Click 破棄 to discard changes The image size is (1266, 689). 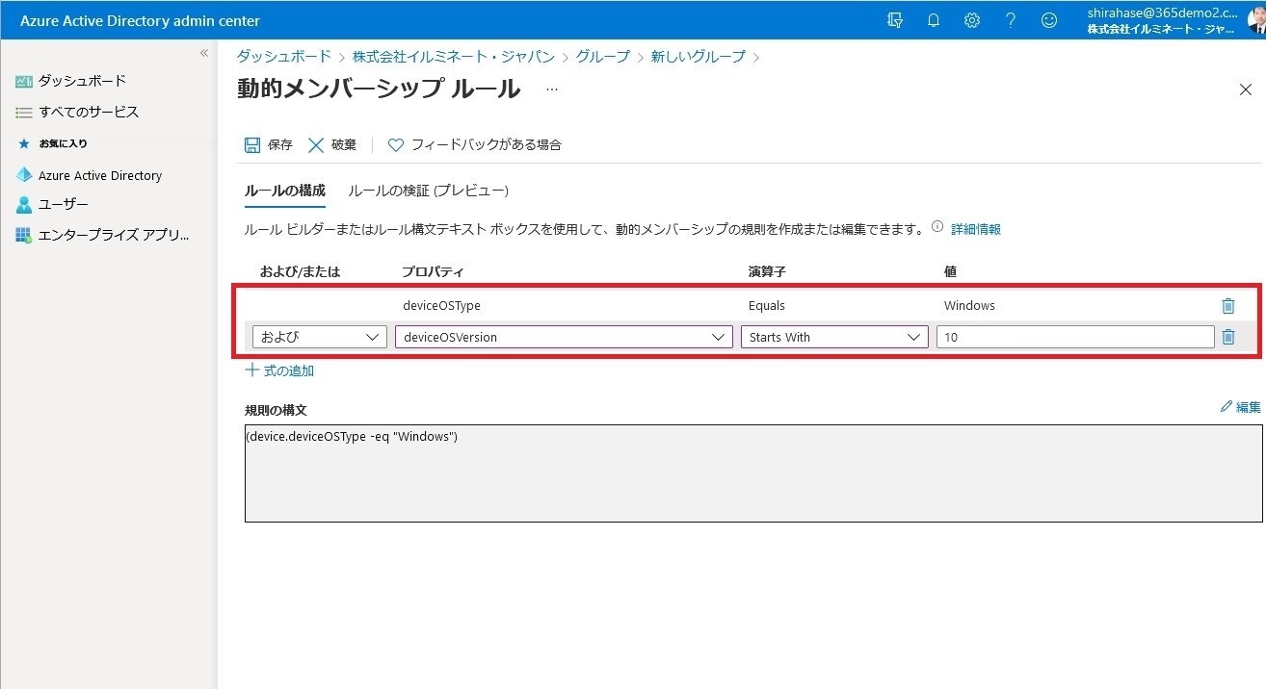(332, 145)
